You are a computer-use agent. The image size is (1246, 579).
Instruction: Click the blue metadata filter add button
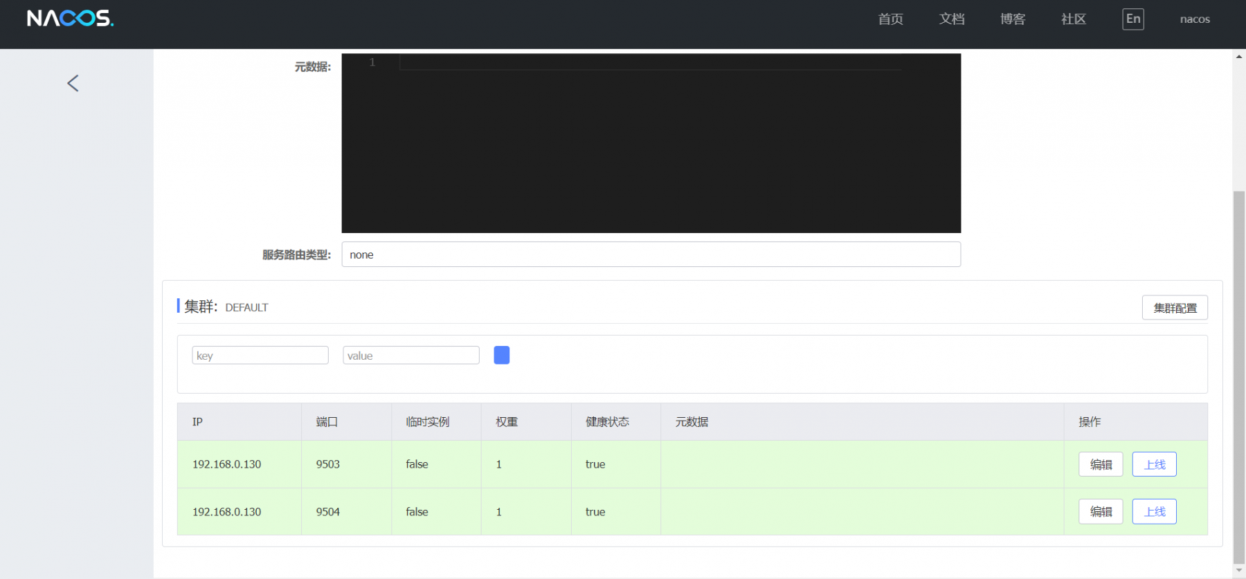pyautogui.click(x=501, y=355)
